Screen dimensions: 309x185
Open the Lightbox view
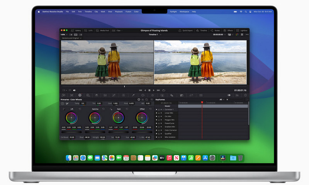(242, 30)
